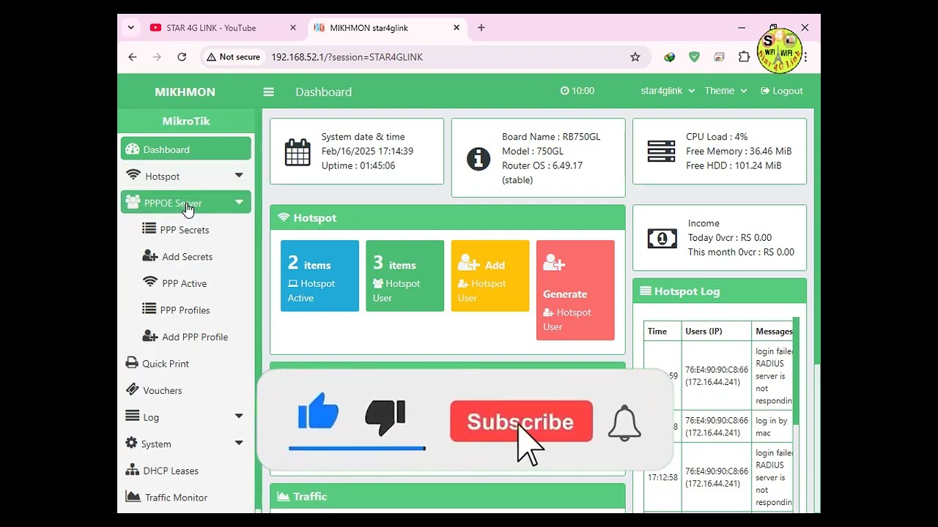This screenshot has height=527, width=938.
Task: Click the server icon in CPU card
Action: click(x=661, y=152)
